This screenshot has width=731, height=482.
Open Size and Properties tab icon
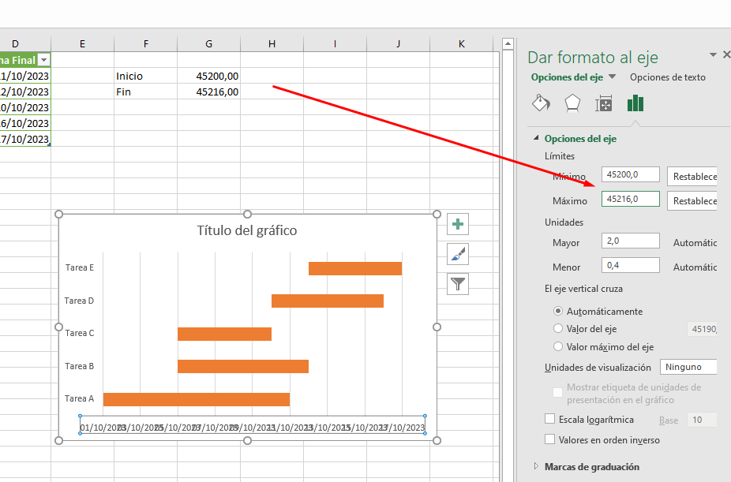(x=604, y=104)
